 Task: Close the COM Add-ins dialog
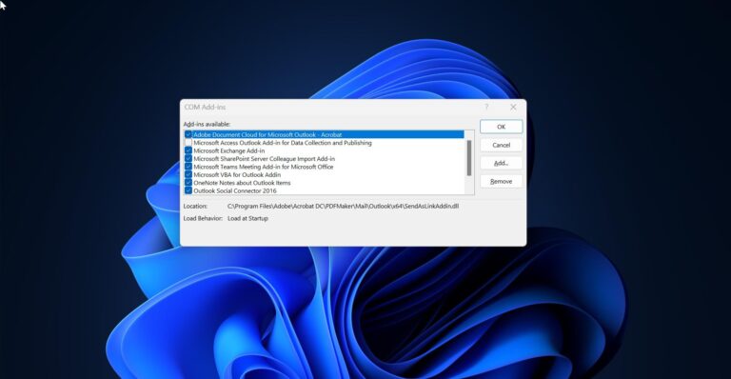[513, 107]
